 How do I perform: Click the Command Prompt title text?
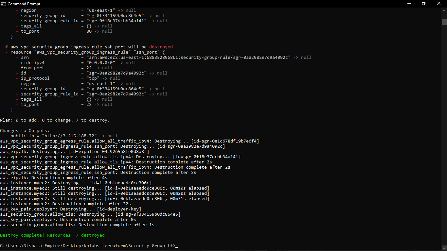[25, 4]
